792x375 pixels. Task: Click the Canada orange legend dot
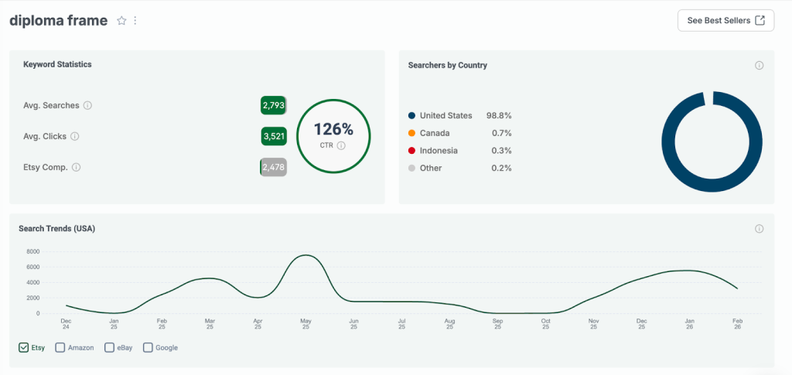tap(412, 133)
